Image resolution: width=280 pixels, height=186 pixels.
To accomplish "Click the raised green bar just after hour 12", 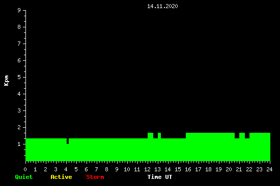I will [x=150, y=135].
